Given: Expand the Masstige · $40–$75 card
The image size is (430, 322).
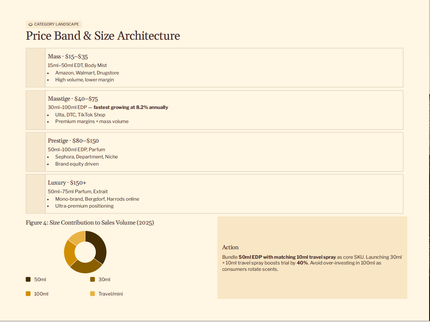Looking at the screenshot, I should [73, 99].
